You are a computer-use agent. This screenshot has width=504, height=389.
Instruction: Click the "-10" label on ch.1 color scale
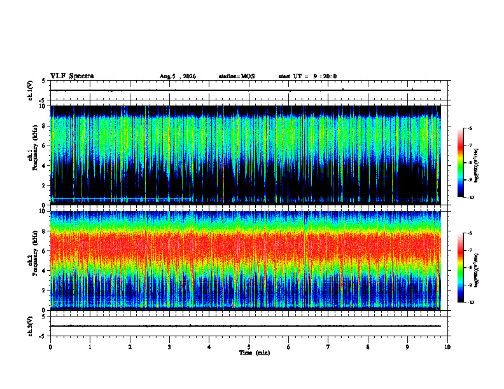click(470, 198)
